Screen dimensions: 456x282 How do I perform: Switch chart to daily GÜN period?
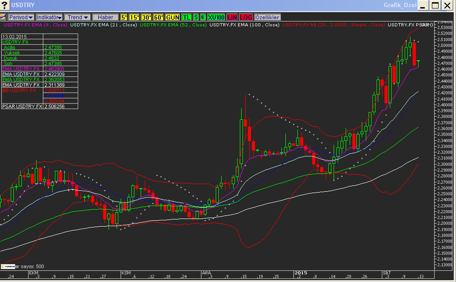[172, 17]
